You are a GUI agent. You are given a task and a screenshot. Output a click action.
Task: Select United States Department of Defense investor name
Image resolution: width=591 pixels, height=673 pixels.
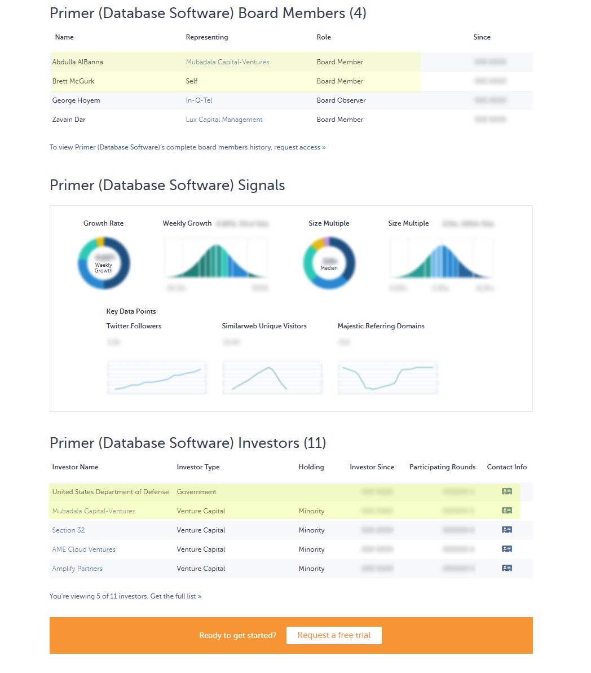pos(111,492)
